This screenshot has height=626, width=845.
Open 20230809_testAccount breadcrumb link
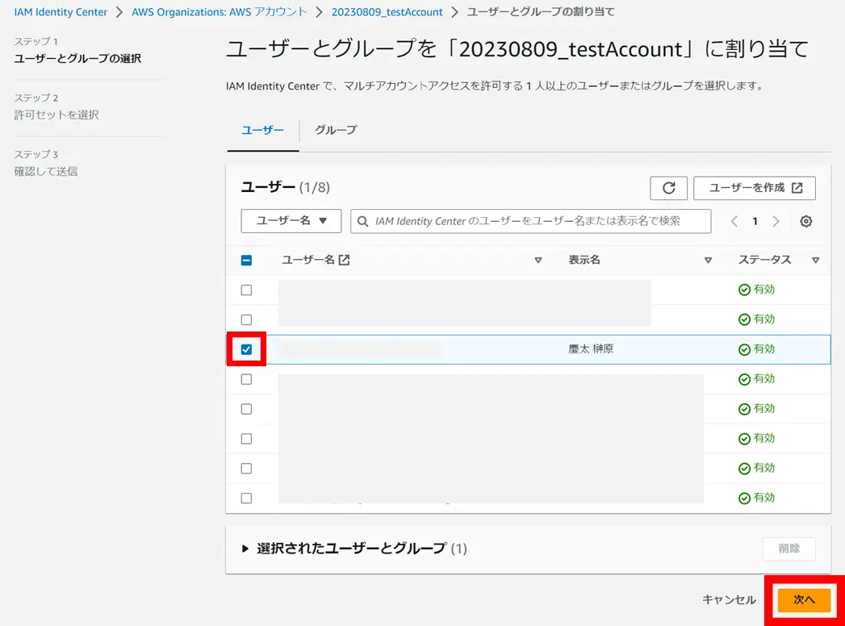tap(387, 12)
